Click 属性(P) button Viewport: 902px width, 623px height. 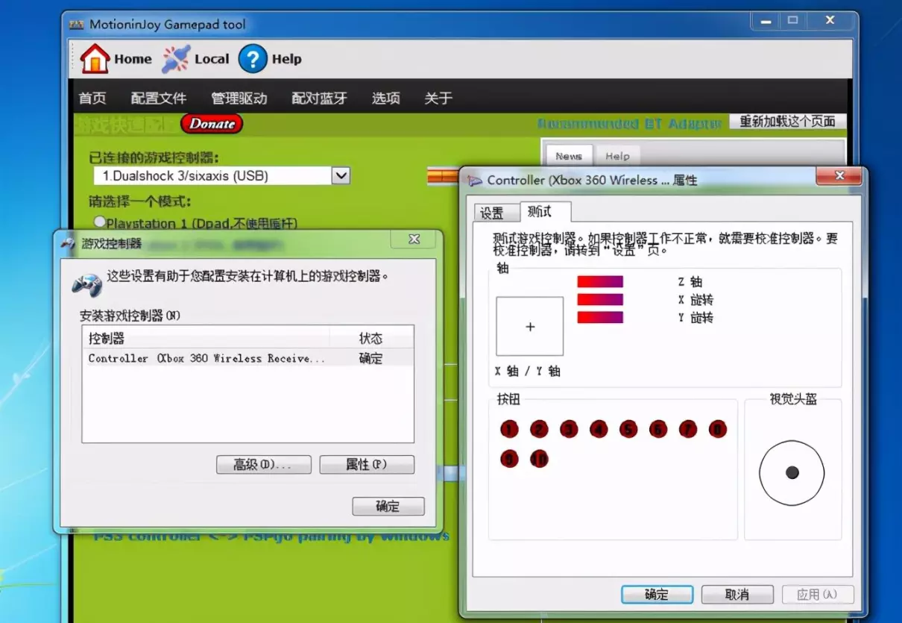coord(367,465)
